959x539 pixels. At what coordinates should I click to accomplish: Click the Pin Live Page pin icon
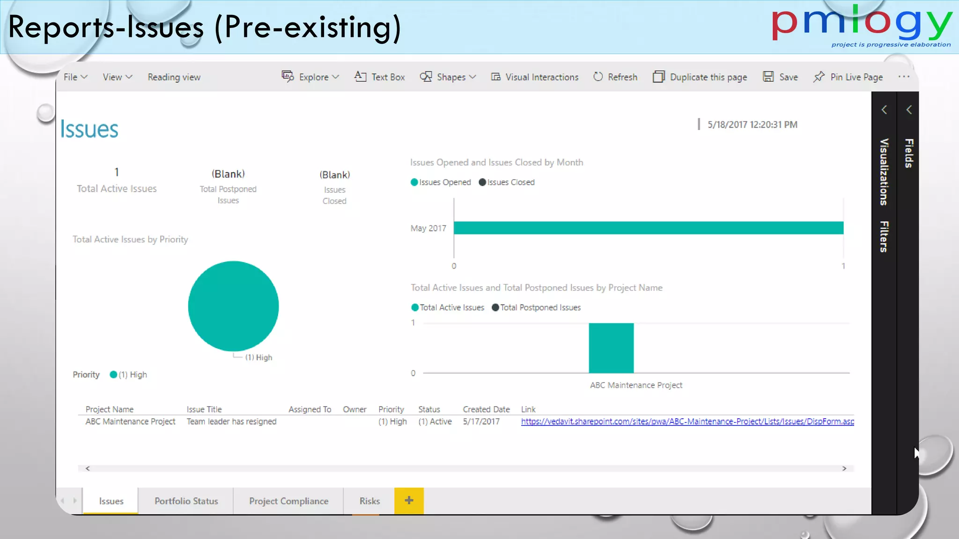click(819, 77)
